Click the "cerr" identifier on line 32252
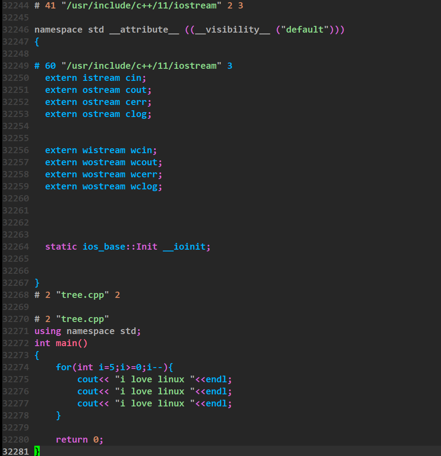Screen dimensions: 441x456 136,102
